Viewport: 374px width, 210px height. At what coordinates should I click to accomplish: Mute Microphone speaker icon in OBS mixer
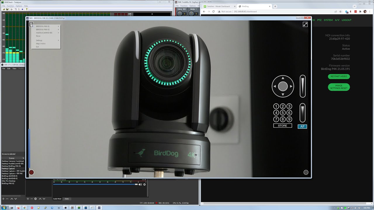[140, 184]
